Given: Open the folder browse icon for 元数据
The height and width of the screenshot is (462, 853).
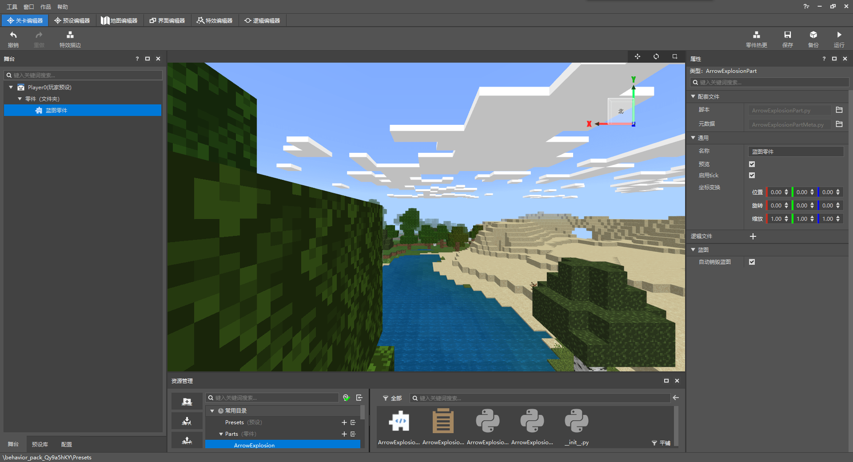Looking at the screenshot, I should pyautogui.click(x=839, y=124).
